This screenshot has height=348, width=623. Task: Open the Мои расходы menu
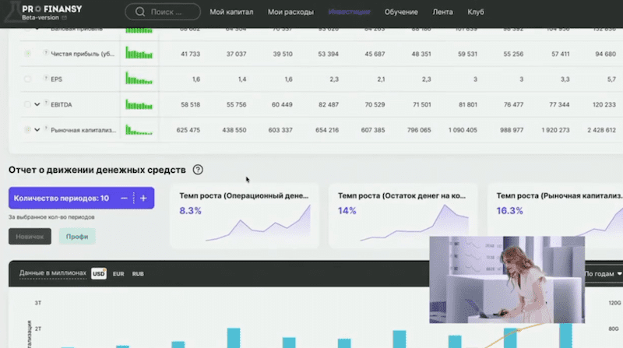tap(290, 12)
